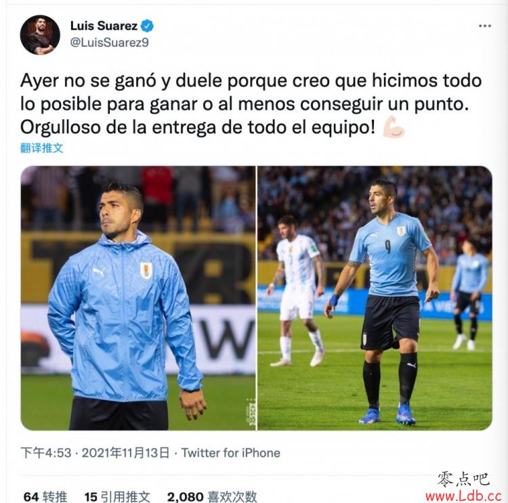View the 15 引用推文 quote tweets
Viewport: 508px width, 503px height.
[117, 496]
